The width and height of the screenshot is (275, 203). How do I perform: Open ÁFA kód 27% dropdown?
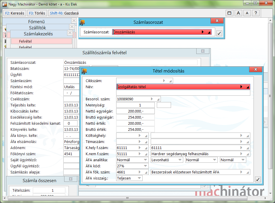[145, 166]
